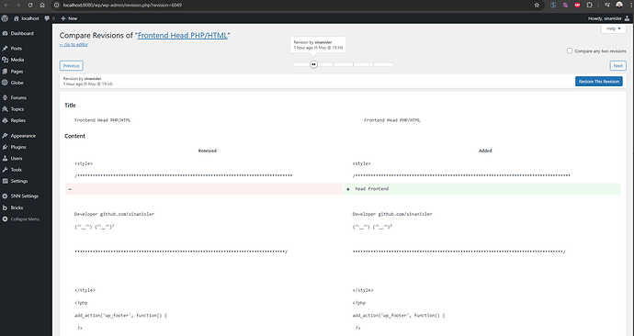Image resolution: width=634 pixels, height=336 pixels.
Task: Follow the Go to editor link
Action: 74,44
